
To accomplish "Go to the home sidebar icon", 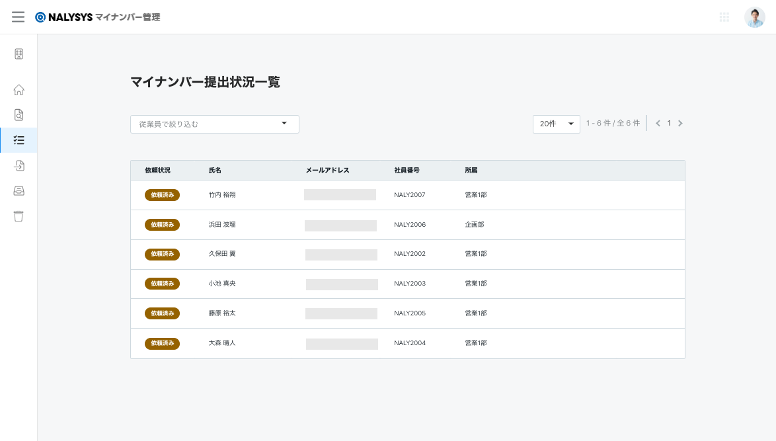I will [19, 89].
